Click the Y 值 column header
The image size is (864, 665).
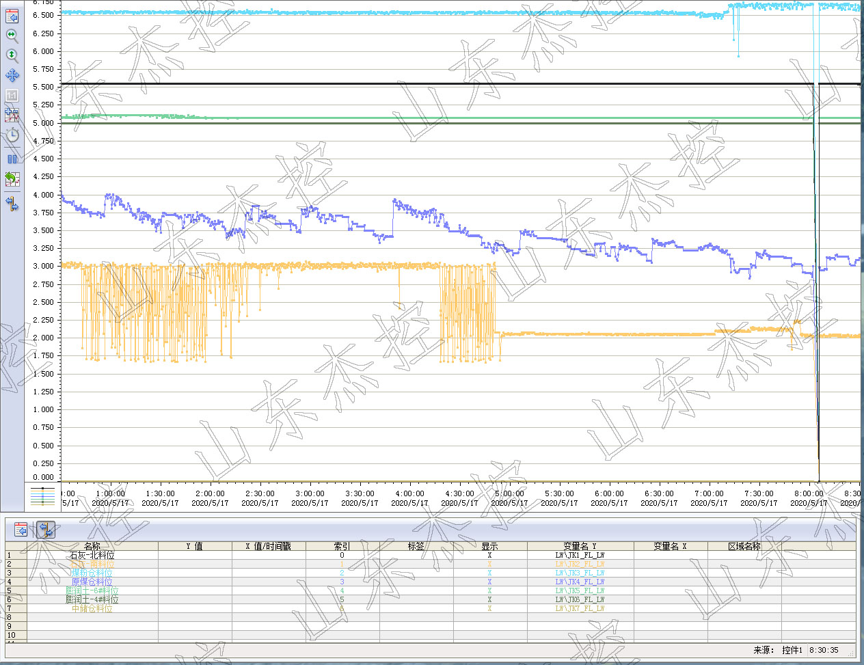195,546
